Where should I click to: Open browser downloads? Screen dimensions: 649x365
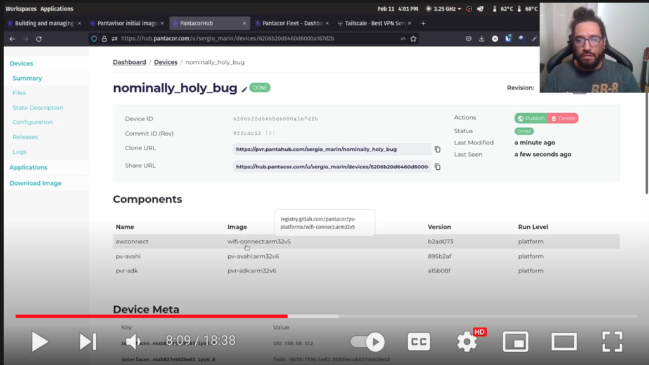482,39
